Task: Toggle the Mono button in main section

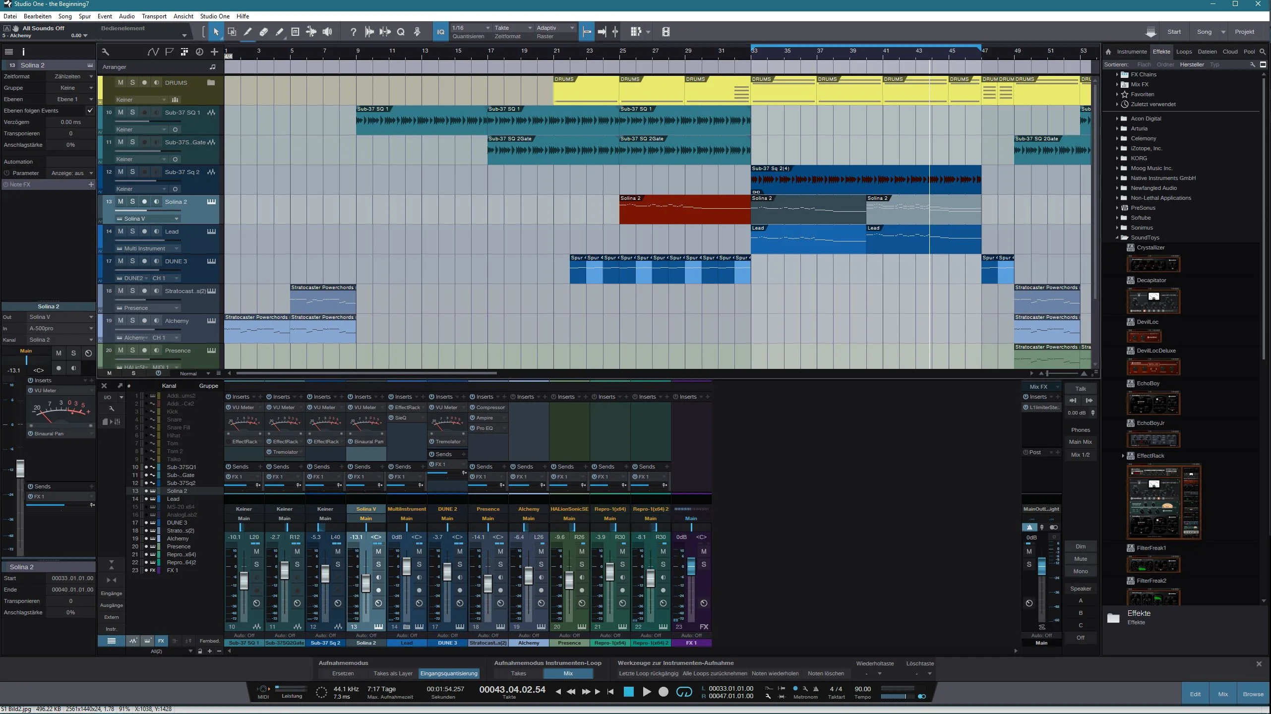Action: (x=1081, y=571)
